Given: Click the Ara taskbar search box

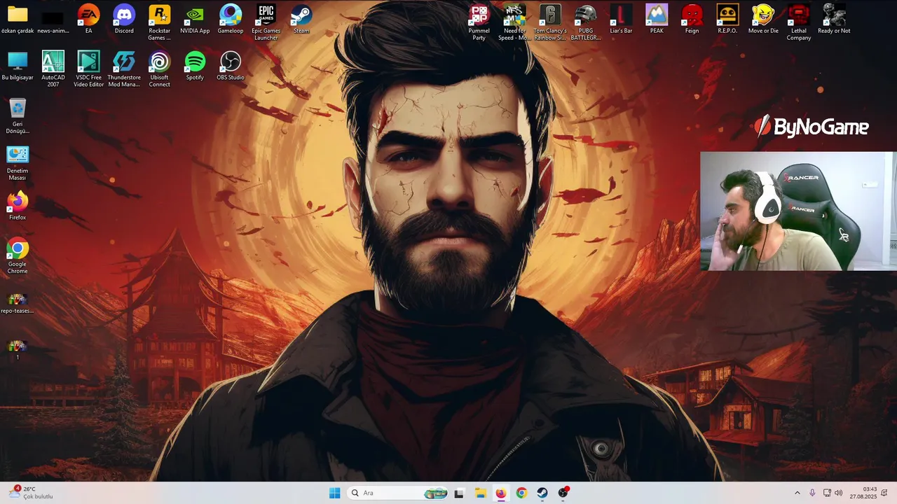Looking at the screenshot, I should click(398, 493).
